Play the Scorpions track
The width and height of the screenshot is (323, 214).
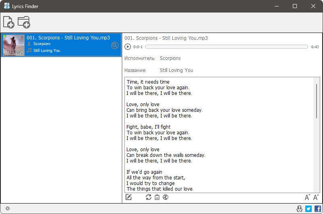[128, 47]
